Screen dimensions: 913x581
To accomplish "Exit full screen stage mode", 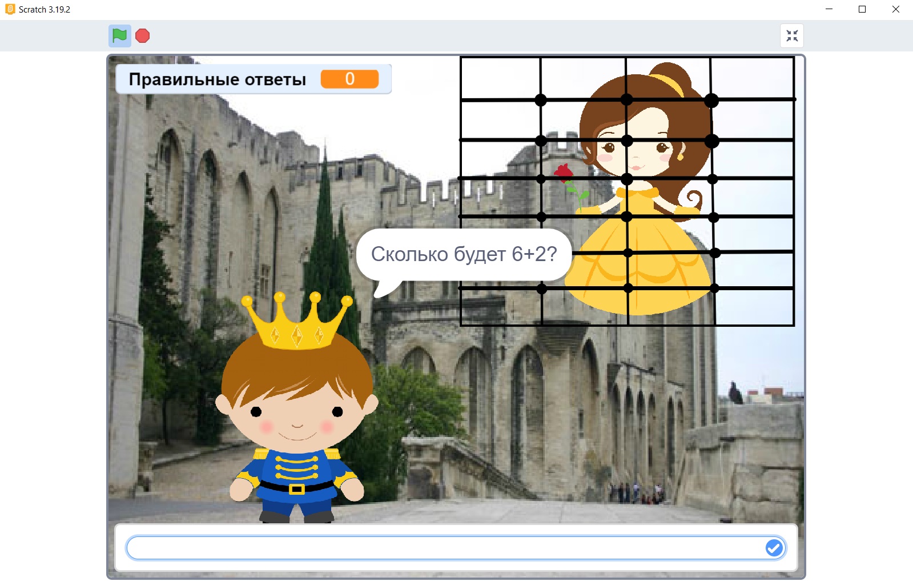I will pos(791,36).
